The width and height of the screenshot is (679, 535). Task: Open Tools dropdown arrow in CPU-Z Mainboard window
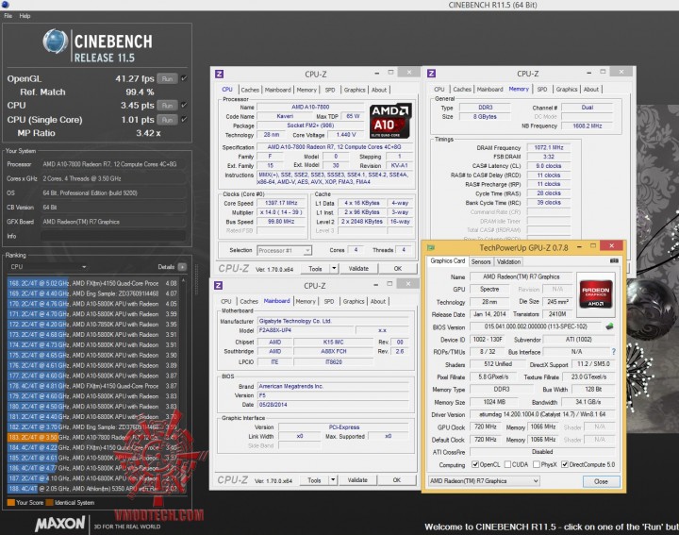[x=333, y=480]
